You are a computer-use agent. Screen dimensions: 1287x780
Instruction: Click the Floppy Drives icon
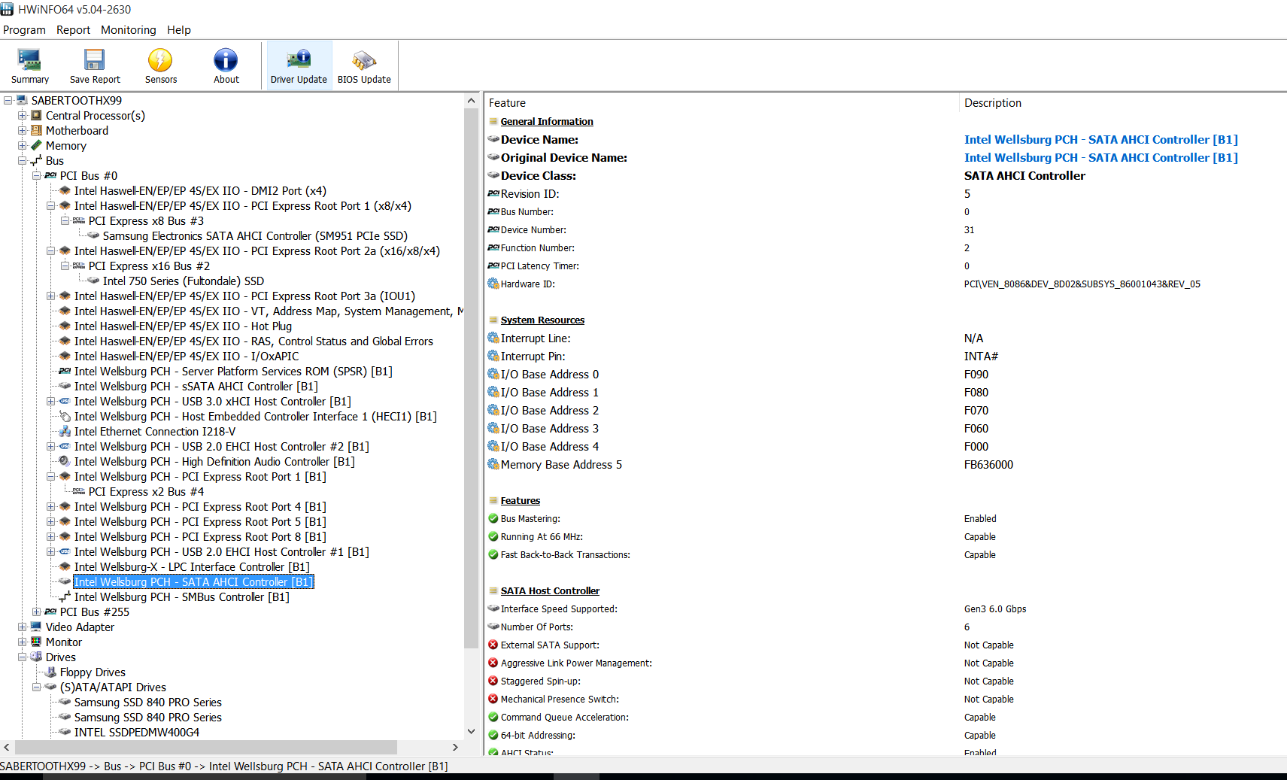50,672
